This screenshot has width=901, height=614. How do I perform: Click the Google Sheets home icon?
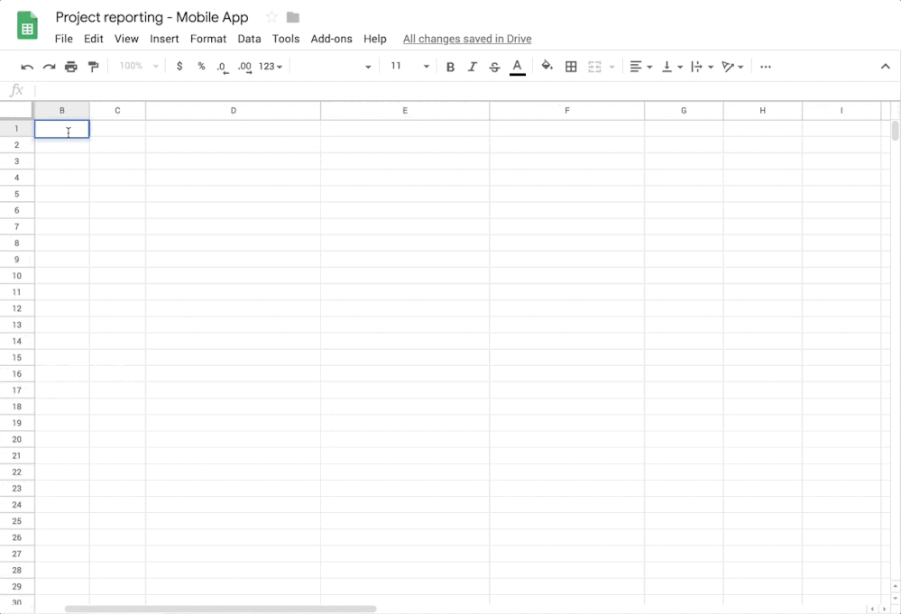tap(27, 26)
